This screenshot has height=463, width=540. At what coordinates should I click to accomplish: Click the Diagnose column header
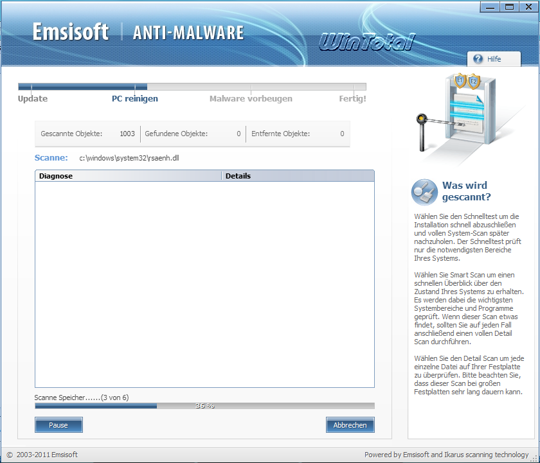pyautogui.click(x=128, y=176)
